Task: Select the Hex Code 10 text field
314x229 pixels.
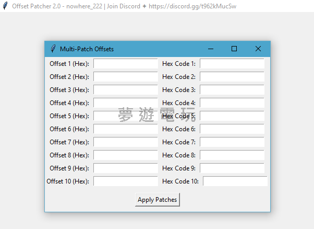Action: pos(235,181)
